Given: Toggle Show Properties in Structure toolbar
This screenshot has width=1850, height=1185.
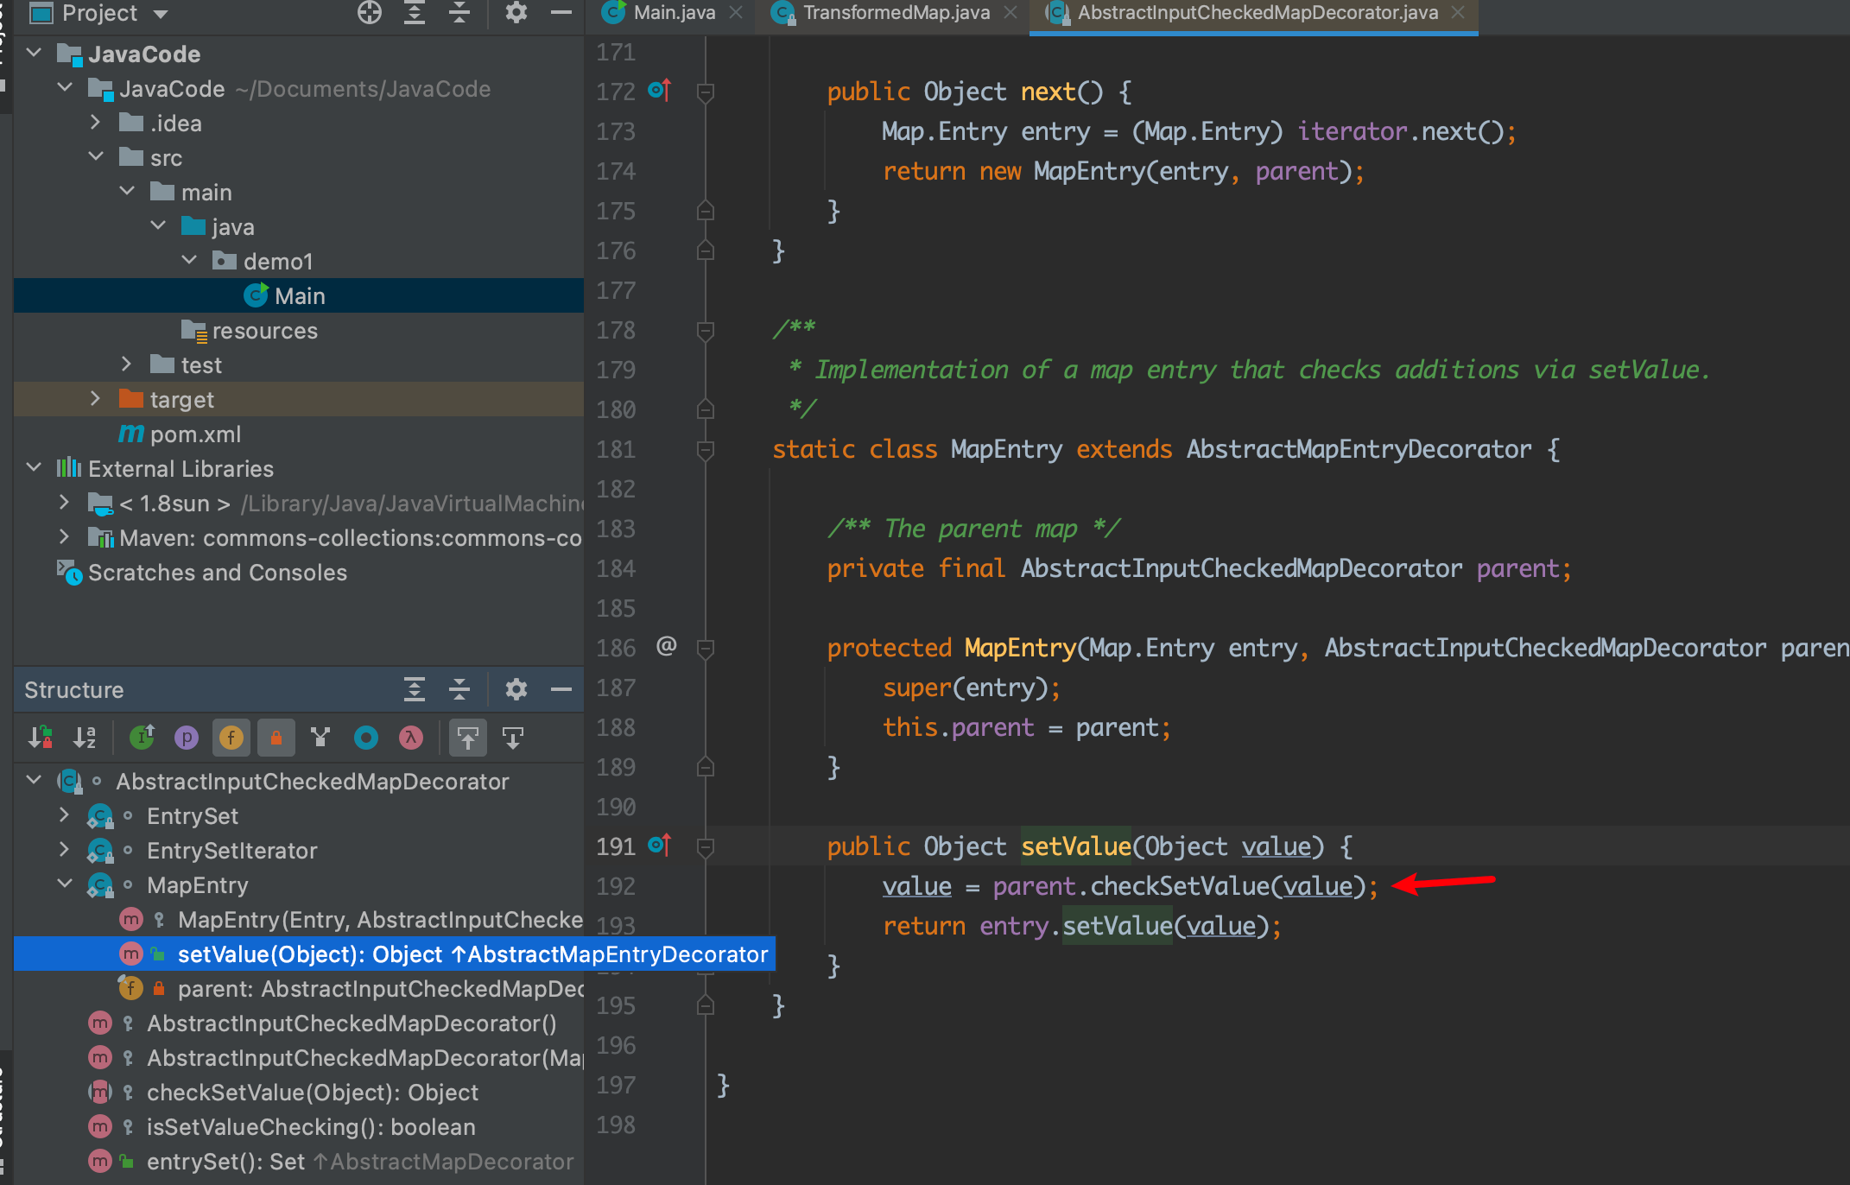Looking at the screenshot, I should coord(187,738).
